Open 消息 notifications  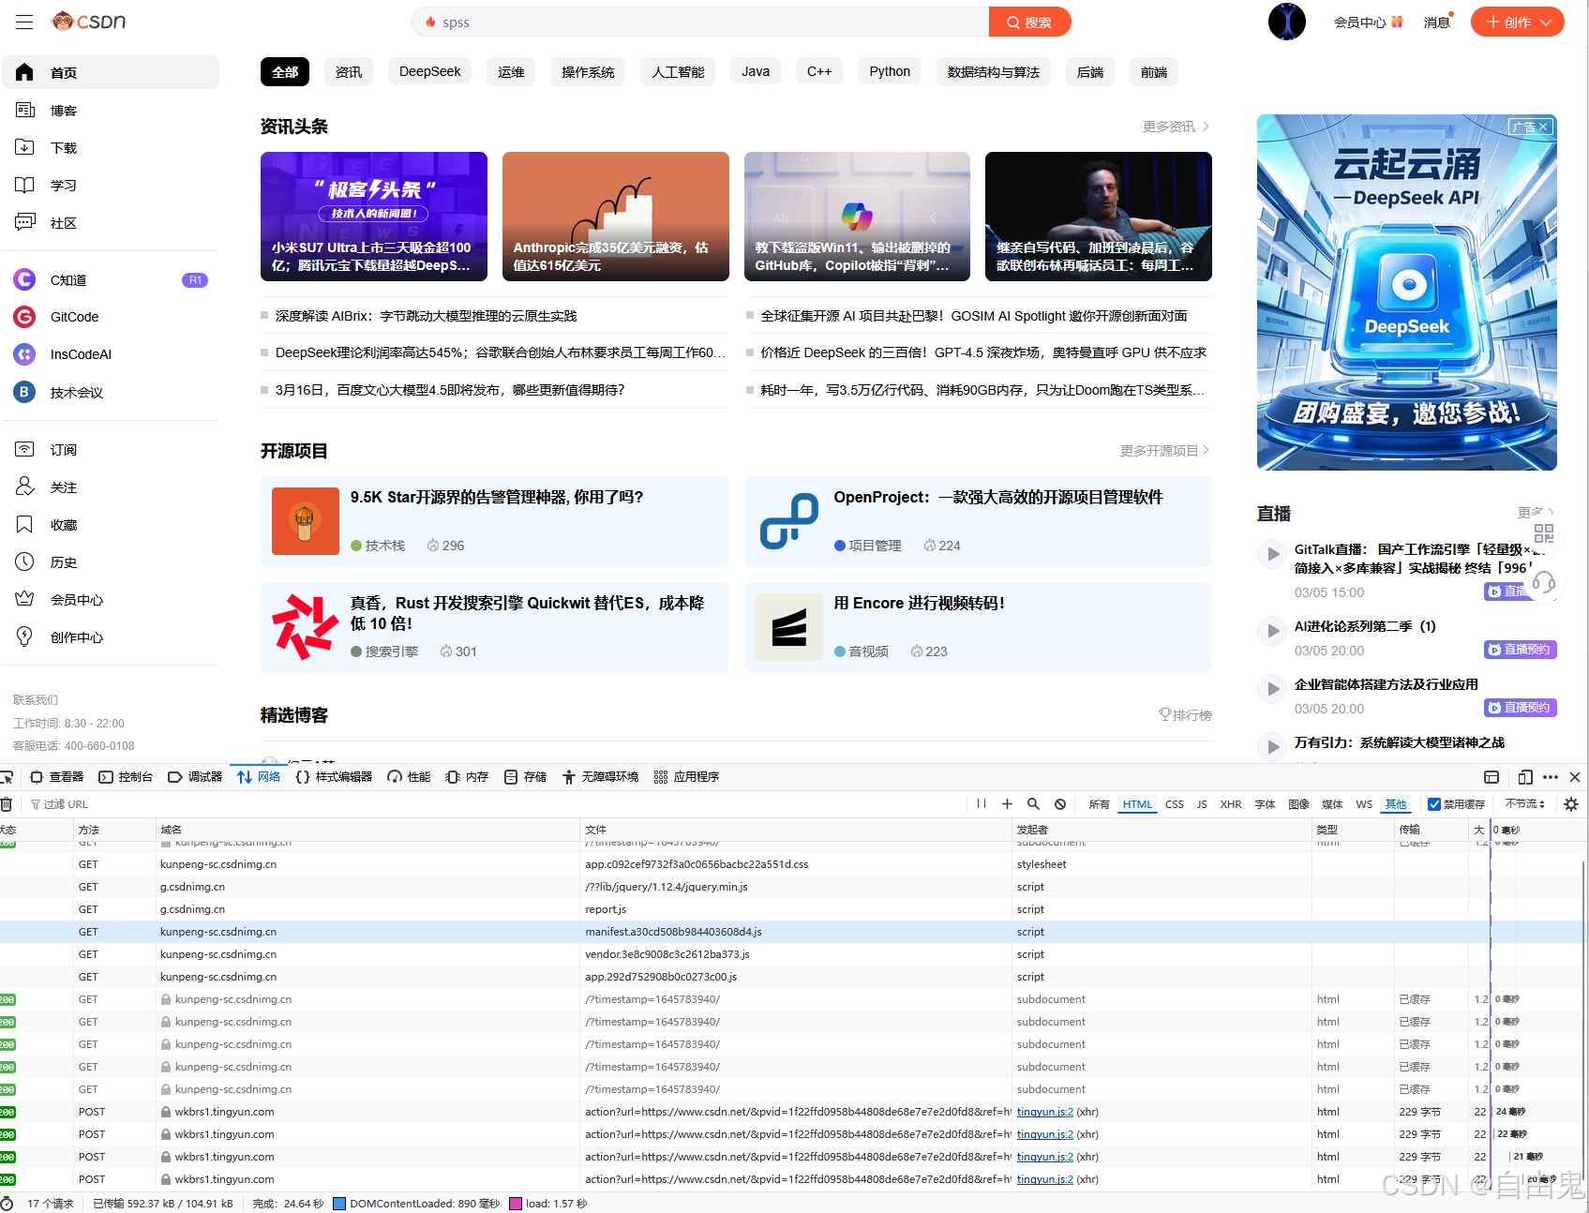pos(1437,22)
